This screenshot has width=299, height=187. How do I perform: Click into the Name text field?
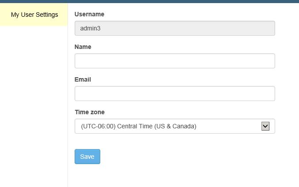coord(174,61)
